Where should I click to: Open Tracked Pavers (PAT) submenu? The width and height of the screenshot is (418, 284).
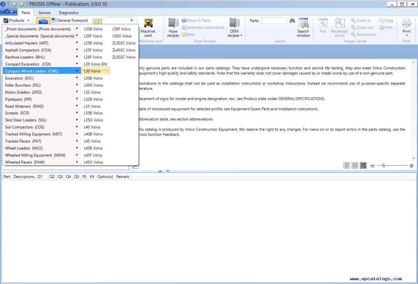coord(42,141)
